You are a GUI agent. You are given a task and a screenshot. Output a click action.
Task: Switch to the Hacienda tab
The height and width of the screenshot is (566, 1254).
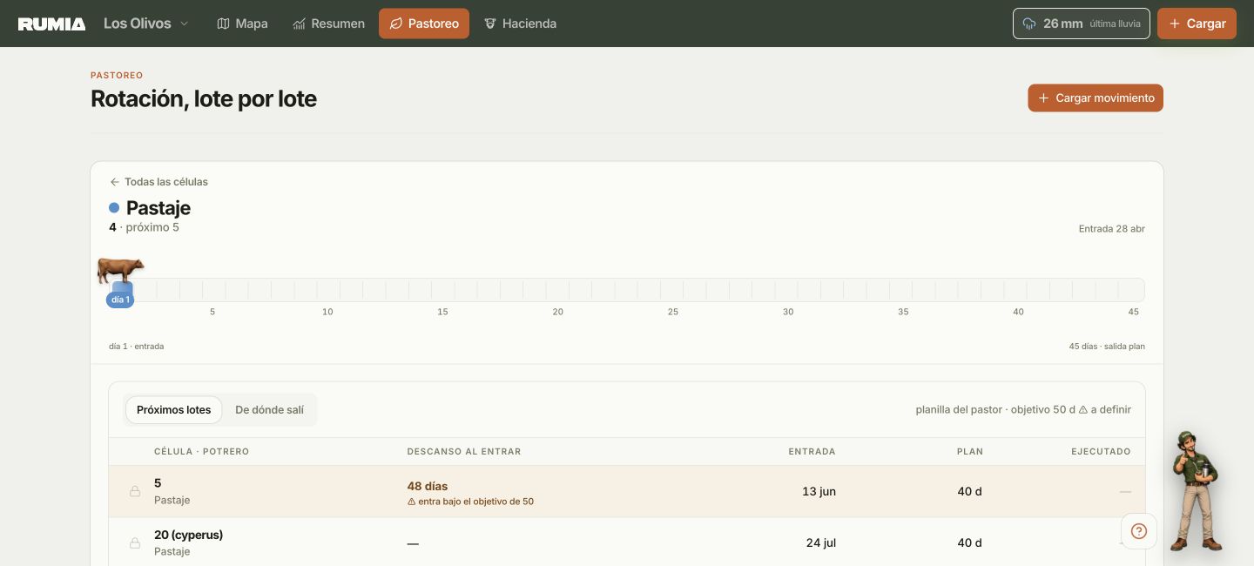[x=520, y=24]
